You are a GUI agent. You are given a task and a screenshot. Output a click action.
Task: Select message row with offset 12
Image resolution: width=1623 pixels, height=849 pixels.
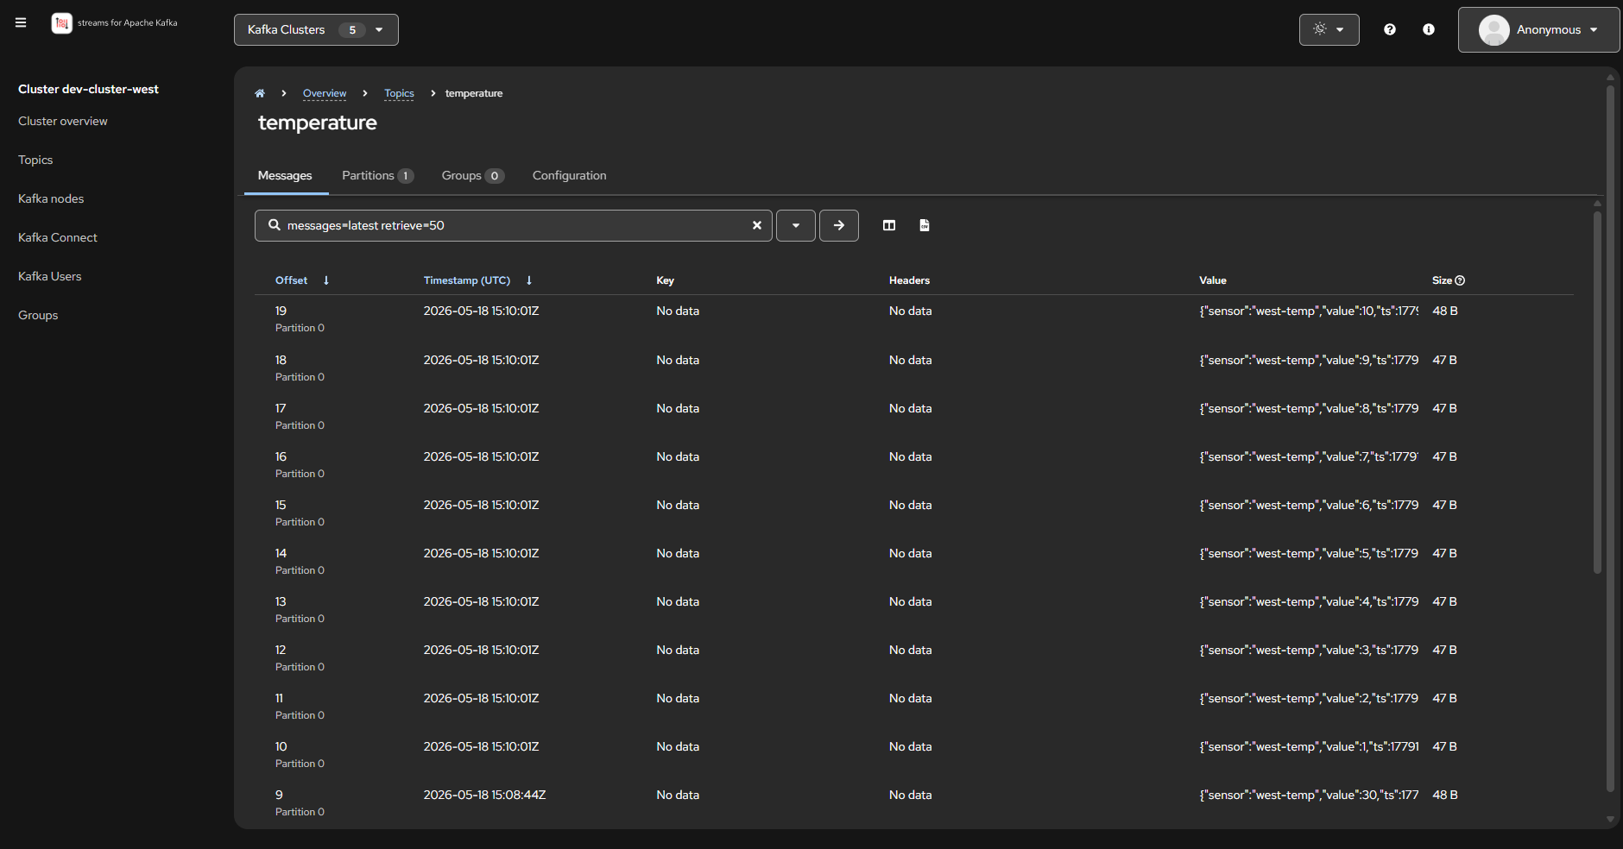pyautogui.click(x=913, y=657)
